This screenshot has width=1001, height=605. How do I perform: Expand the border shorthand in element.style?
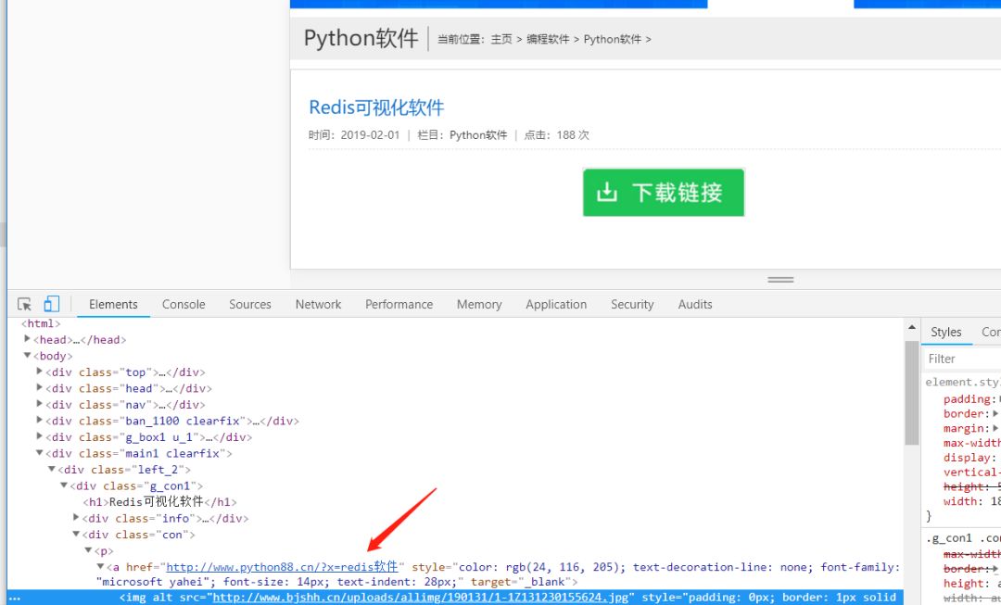coord(995,413)
